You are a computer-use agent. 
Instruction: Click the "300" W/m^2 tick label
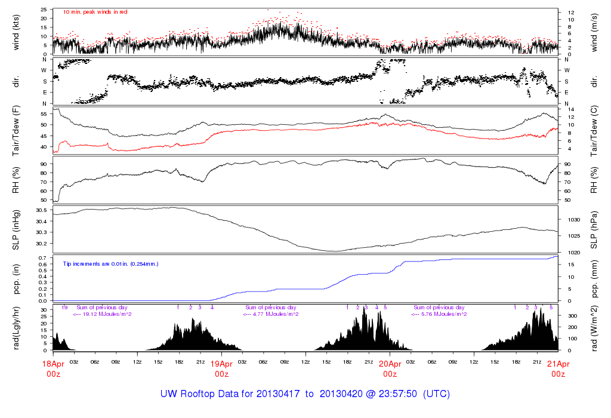(572, 316)
